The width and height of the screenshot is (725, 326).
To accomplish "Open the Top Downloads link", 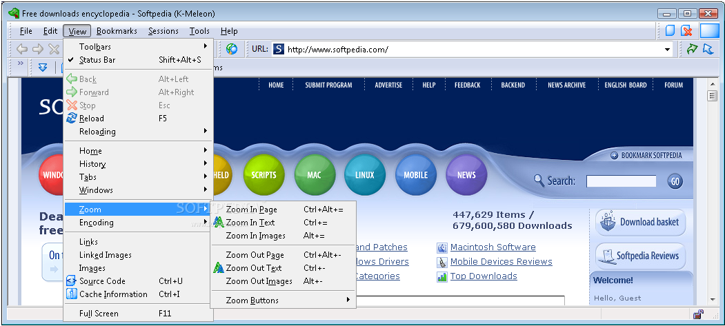I will point(484,276).
